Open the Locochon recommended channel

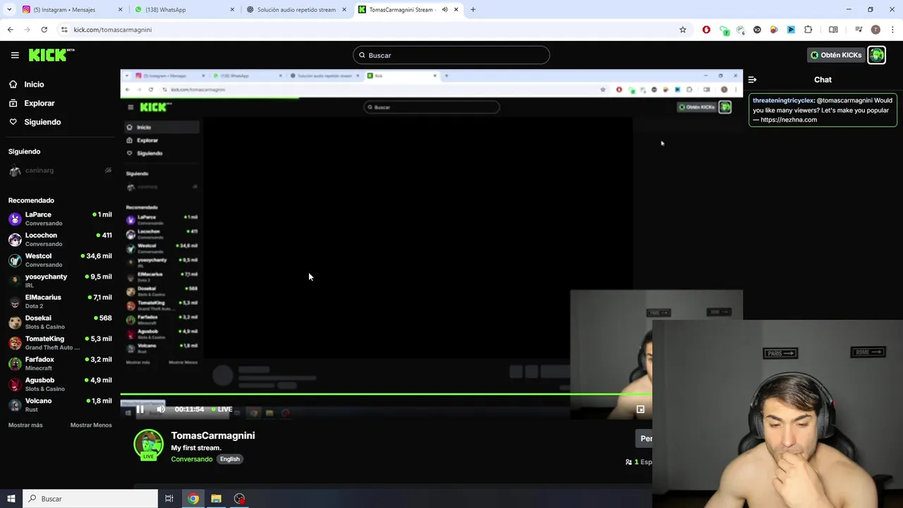60,239
